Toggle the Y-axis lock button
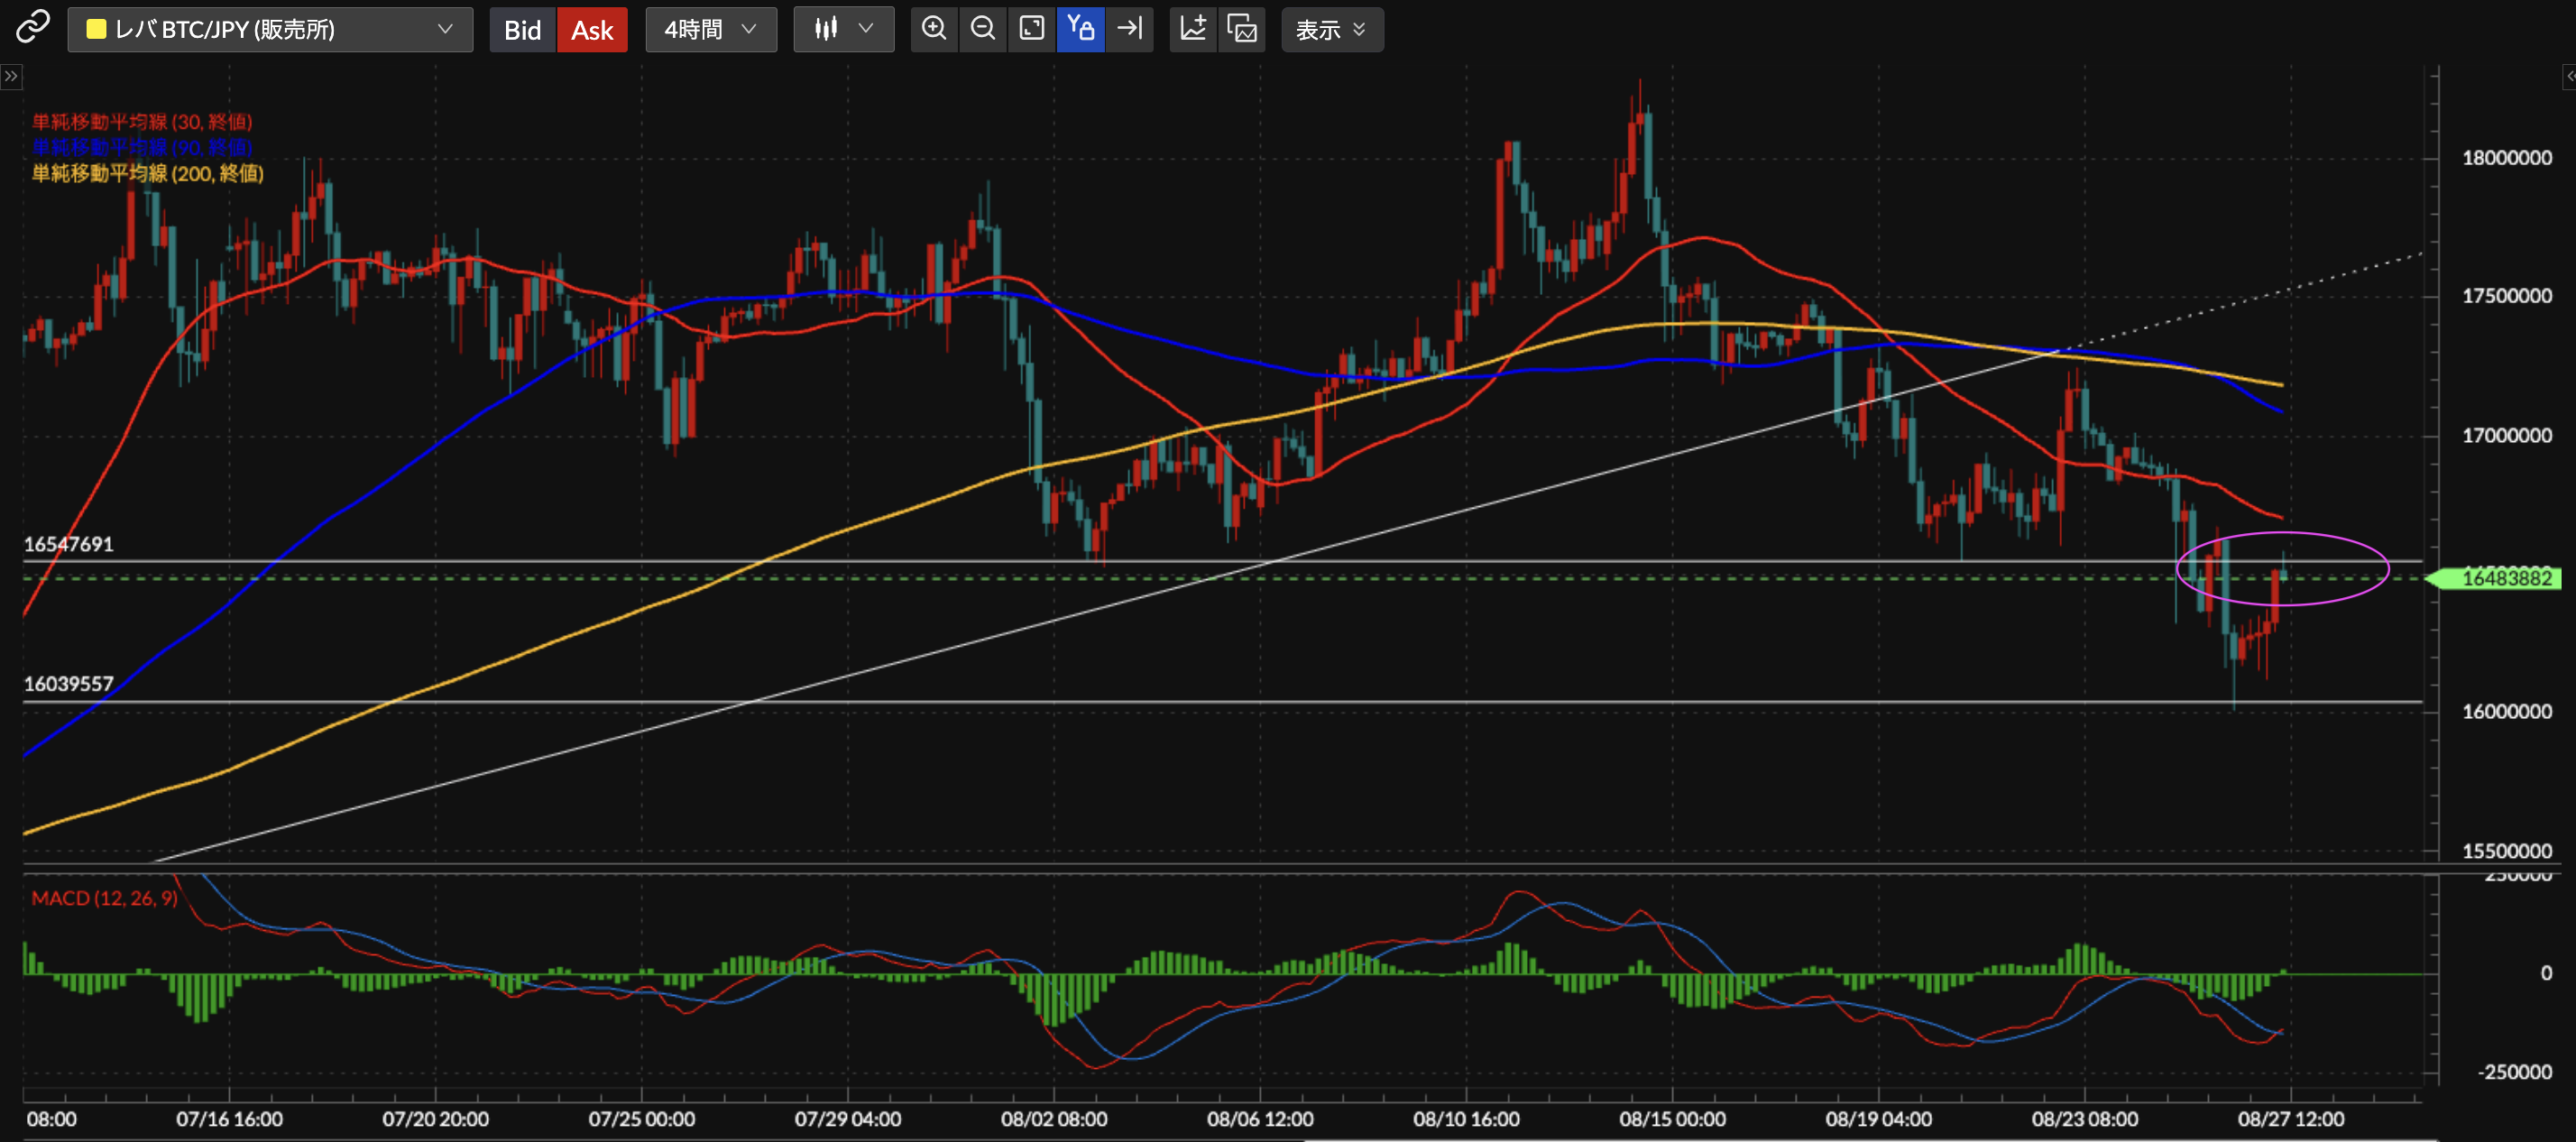The height and width of the screenshot is (1142, 2576). click(x=1080, y=29)
